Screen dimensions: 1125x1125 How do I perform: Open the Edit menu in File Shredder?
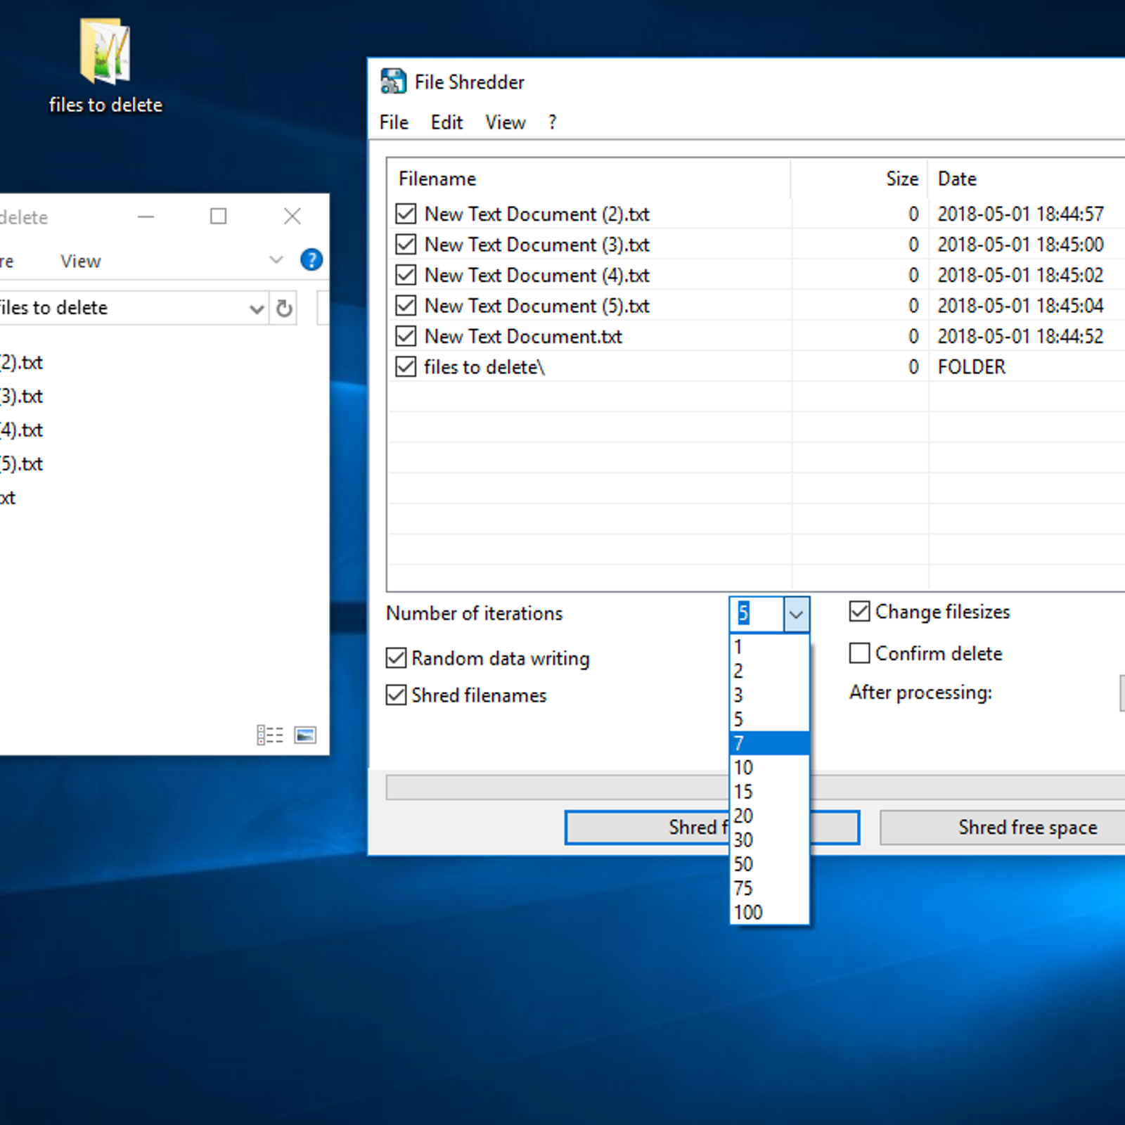[x=446, y=122]
